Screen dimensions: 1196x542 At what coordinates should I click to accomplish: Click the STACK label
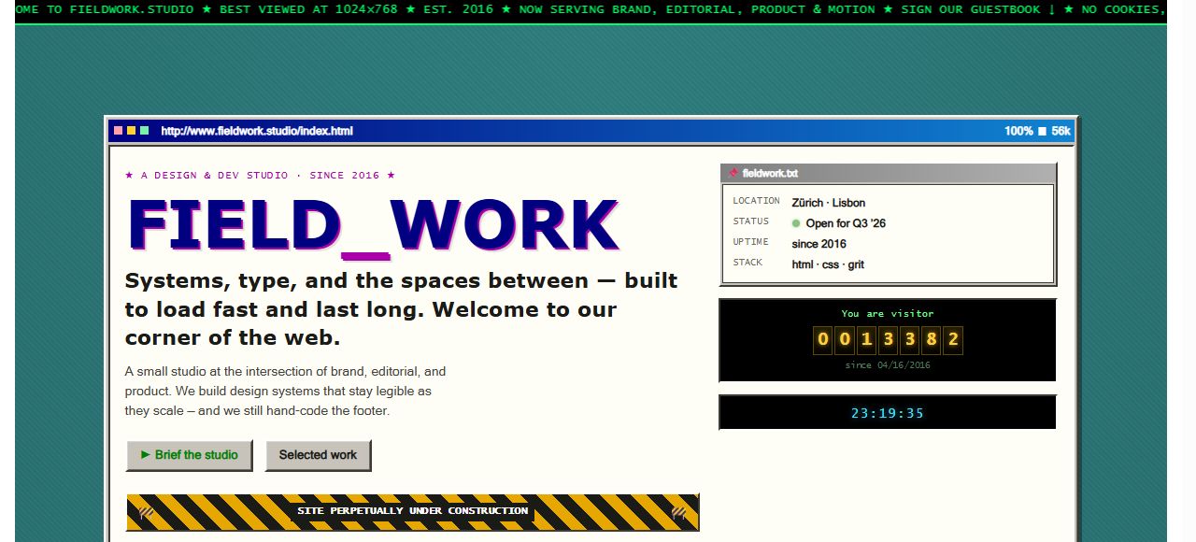747,263
